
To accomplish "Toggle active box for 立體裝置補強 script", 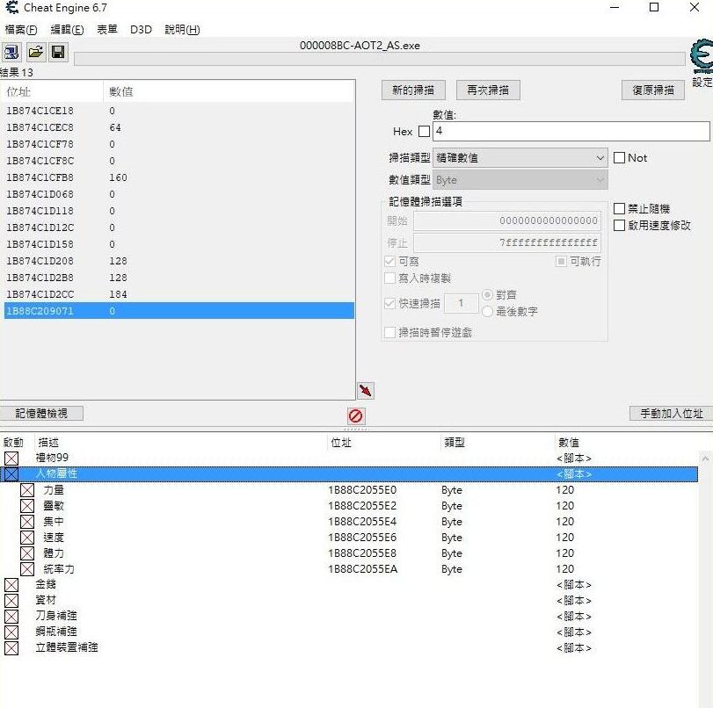I will click(x=11, y=648).
